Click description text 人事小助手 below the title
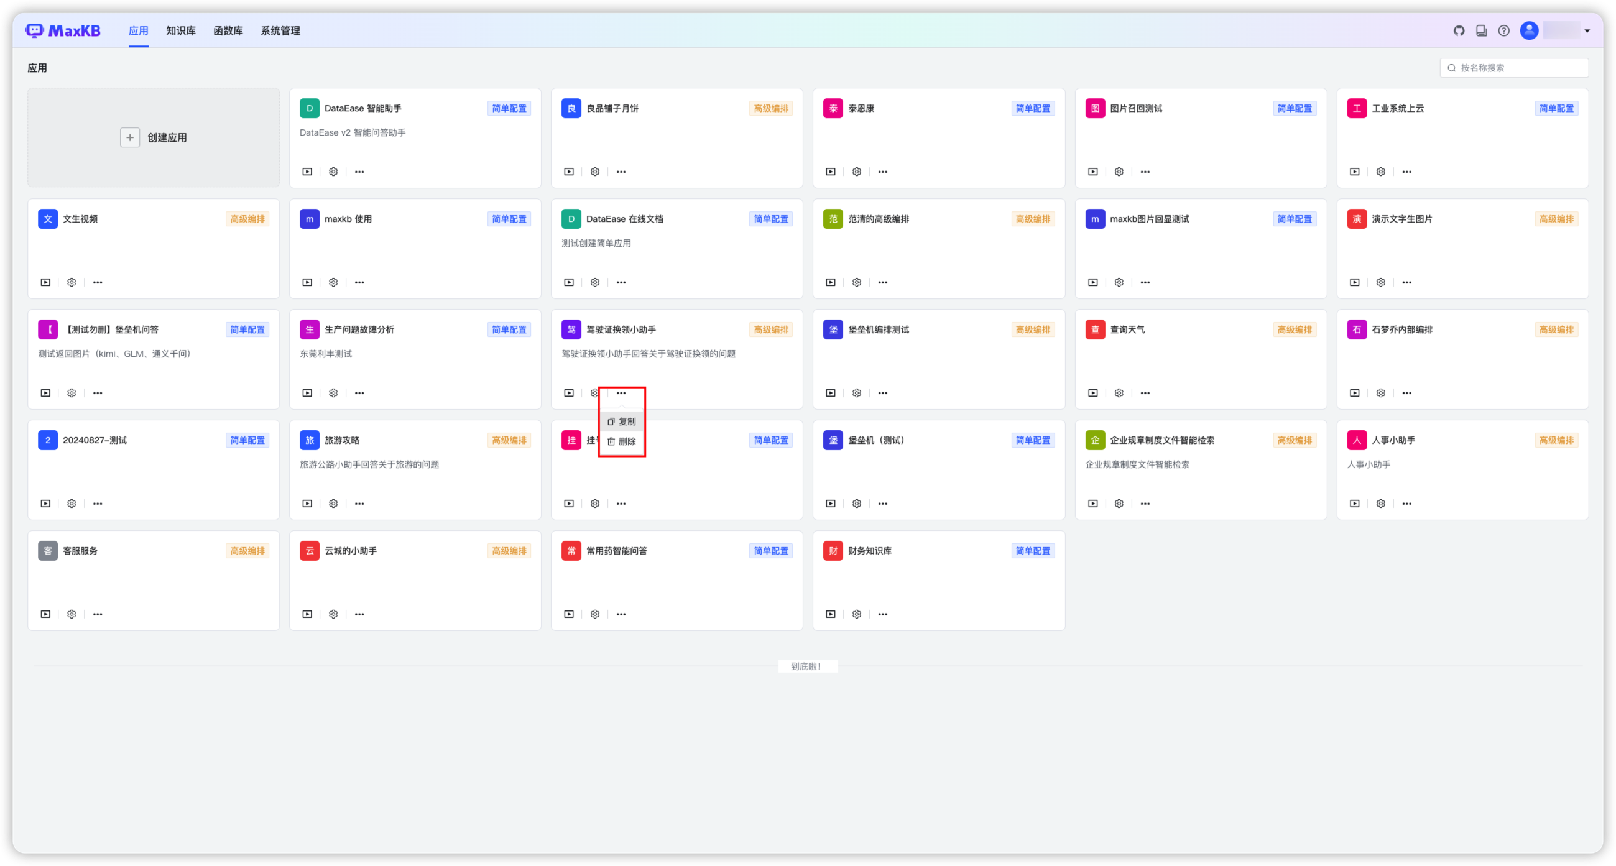Image resolution: width=1616 pixels, height=866 pixels. [x=1369, y=464]
